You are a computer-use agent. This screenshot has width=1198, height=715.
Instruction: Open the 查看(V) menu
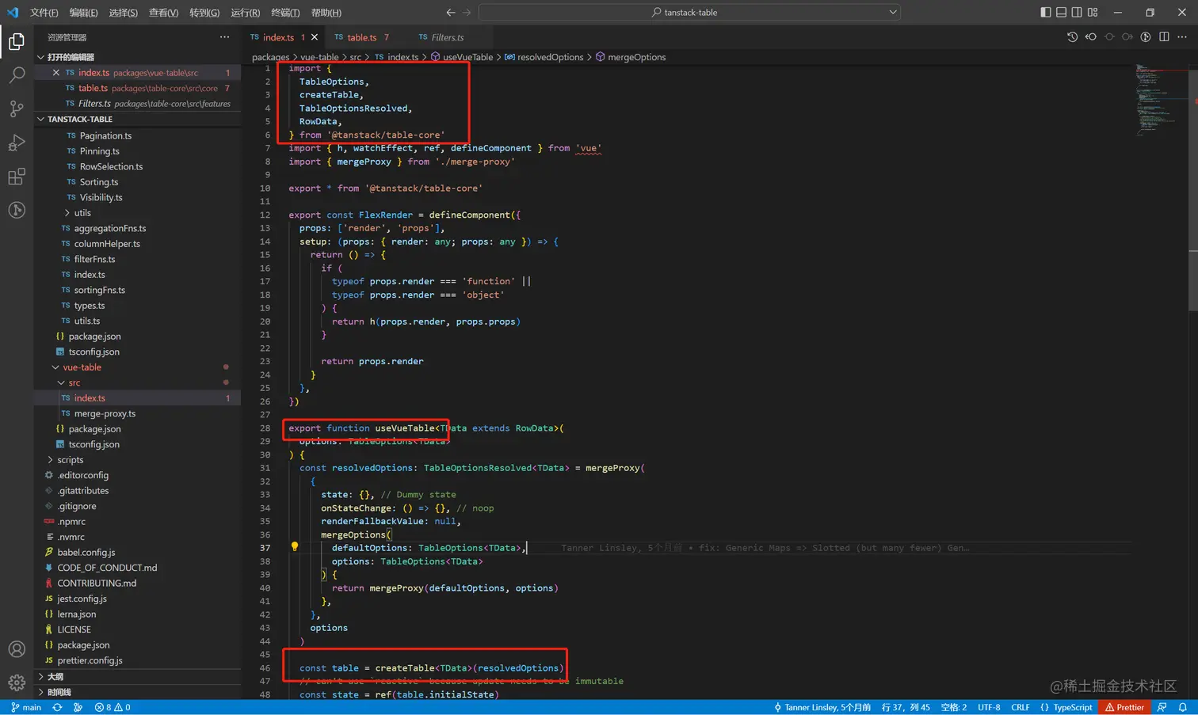pos(163,13)
